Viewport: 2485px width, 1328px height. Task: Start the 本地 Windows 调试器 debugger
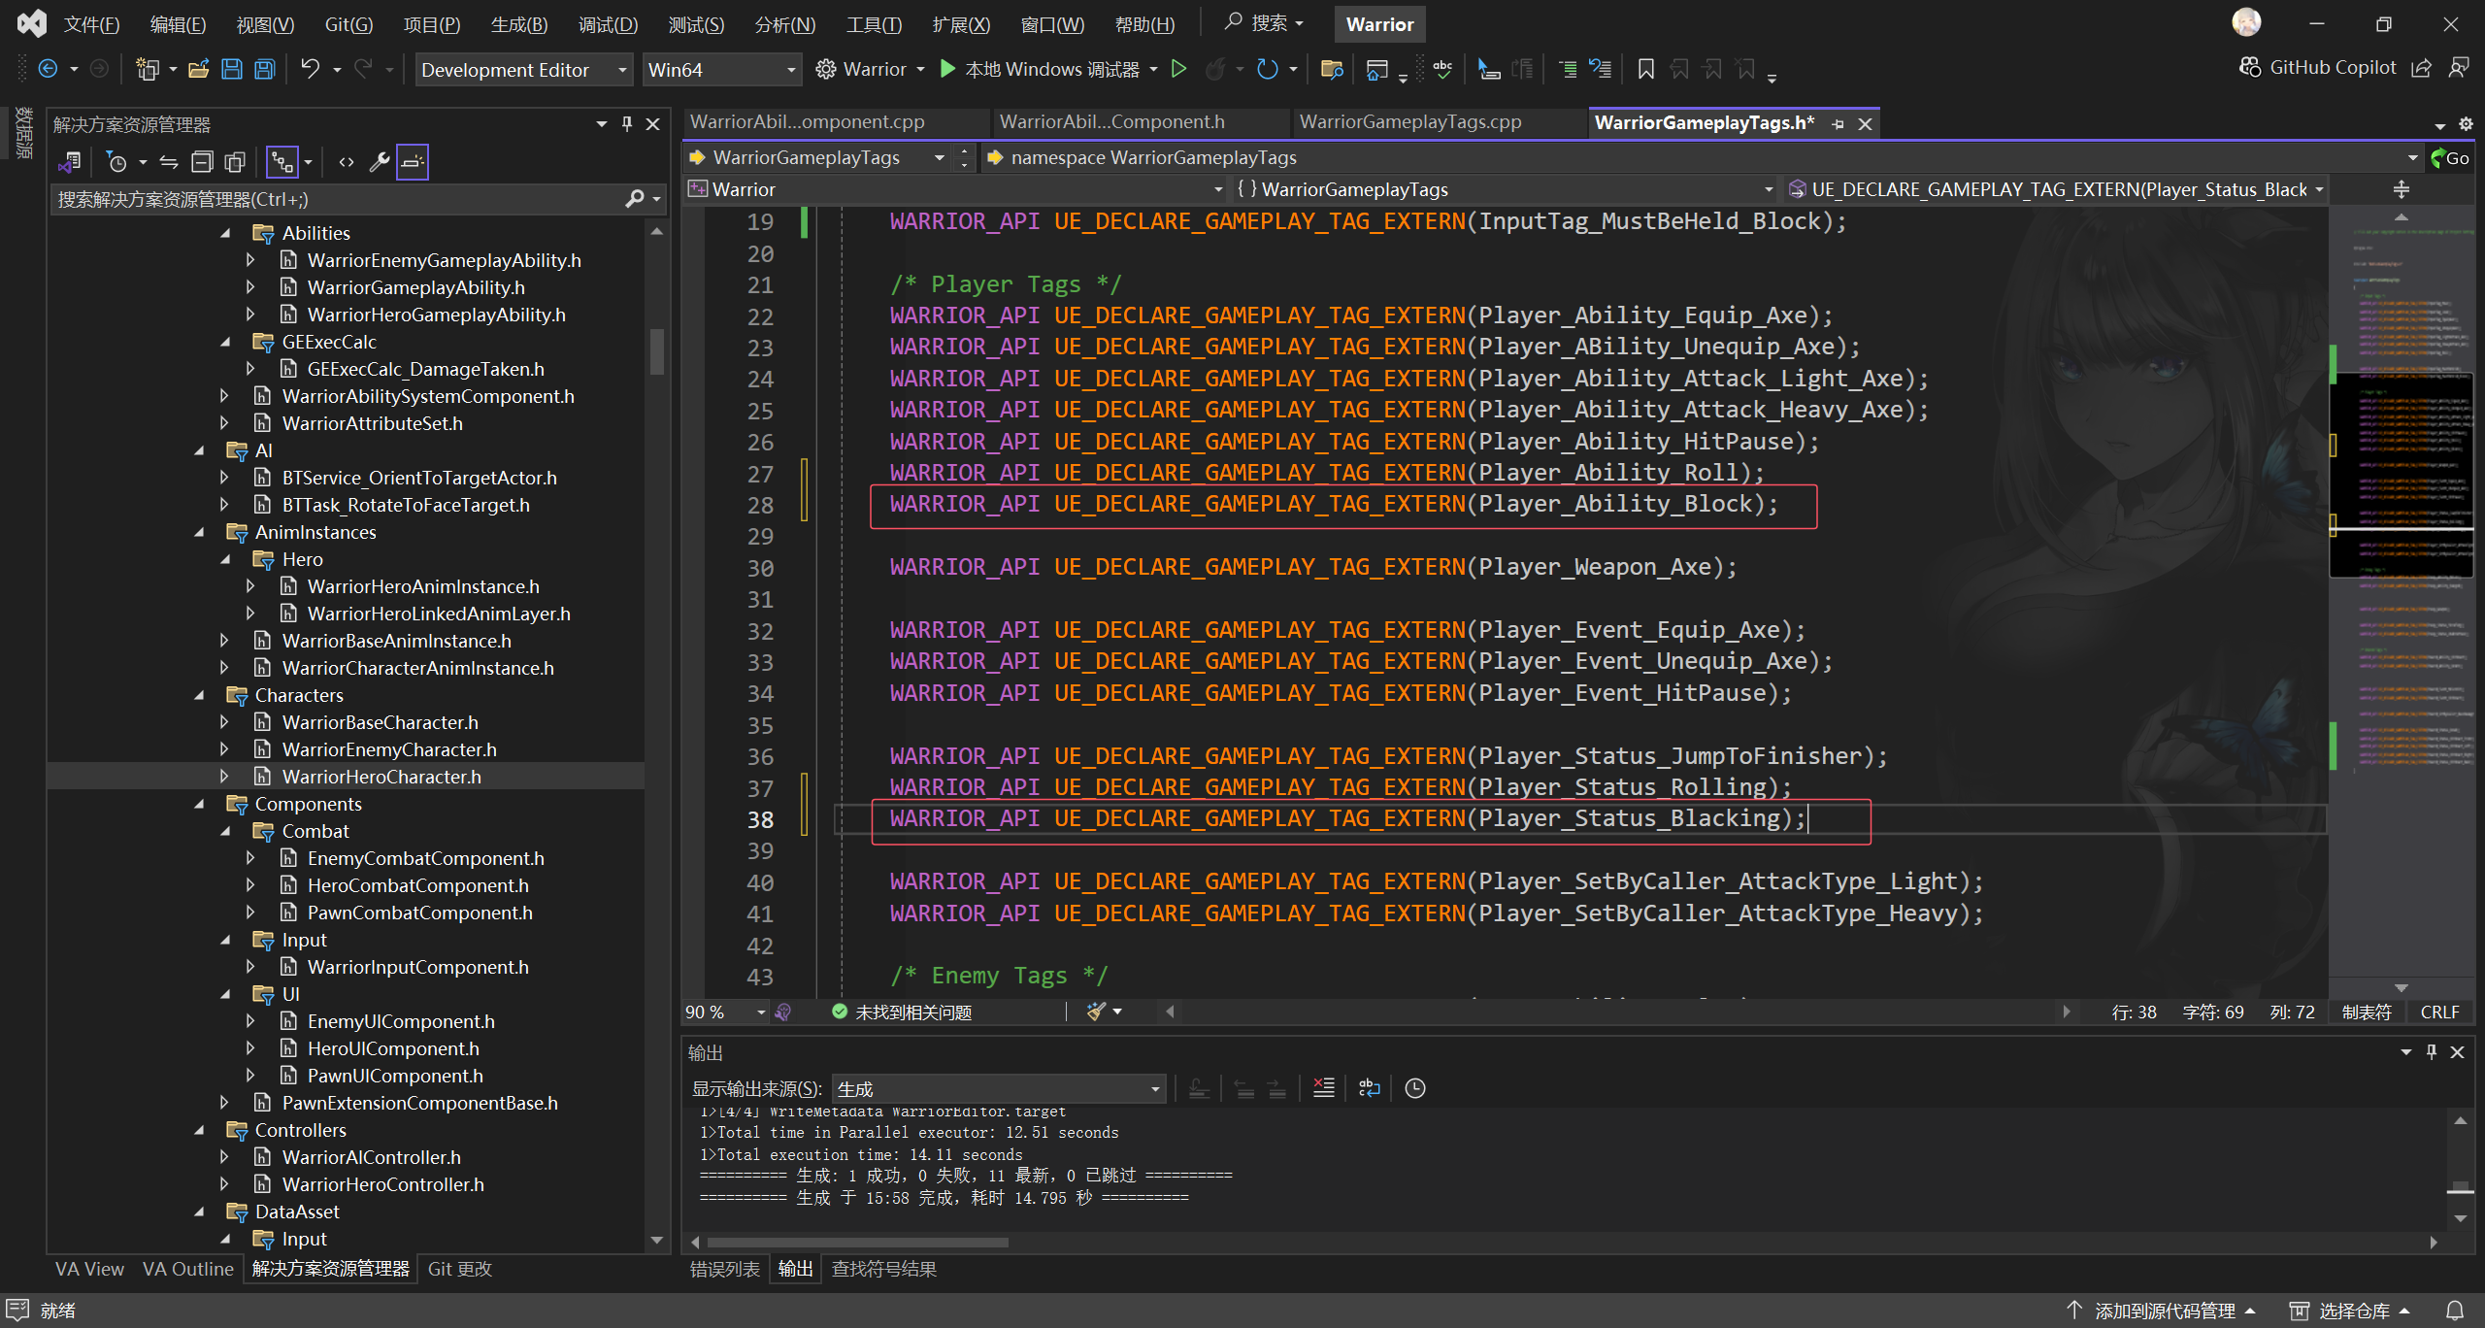coord(1040,69)
